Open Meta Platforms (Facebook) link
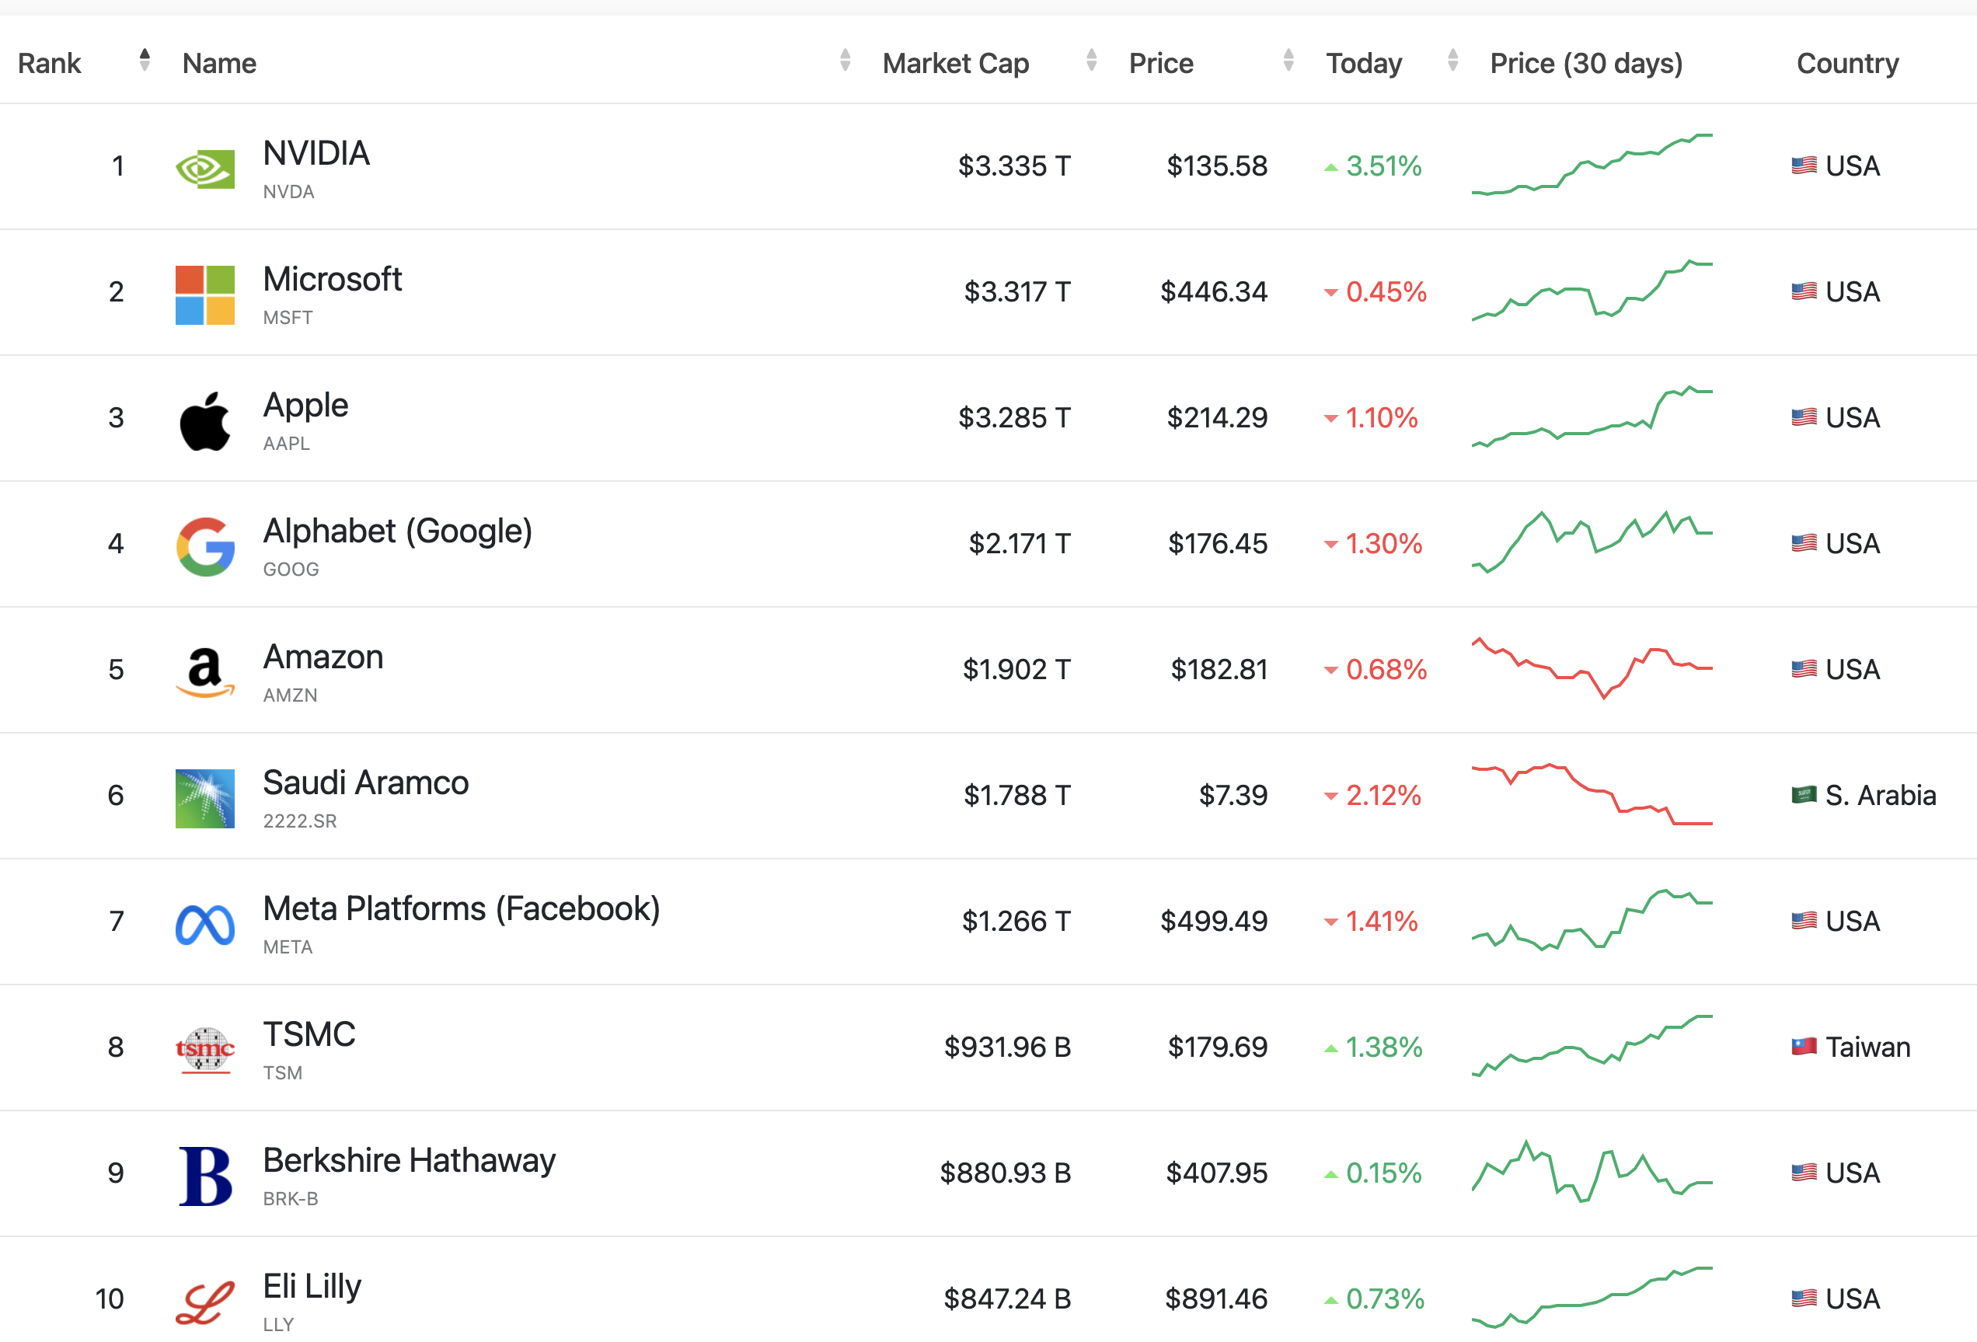This screenshot has height=1342, width=1977. (x=461, y=909)
